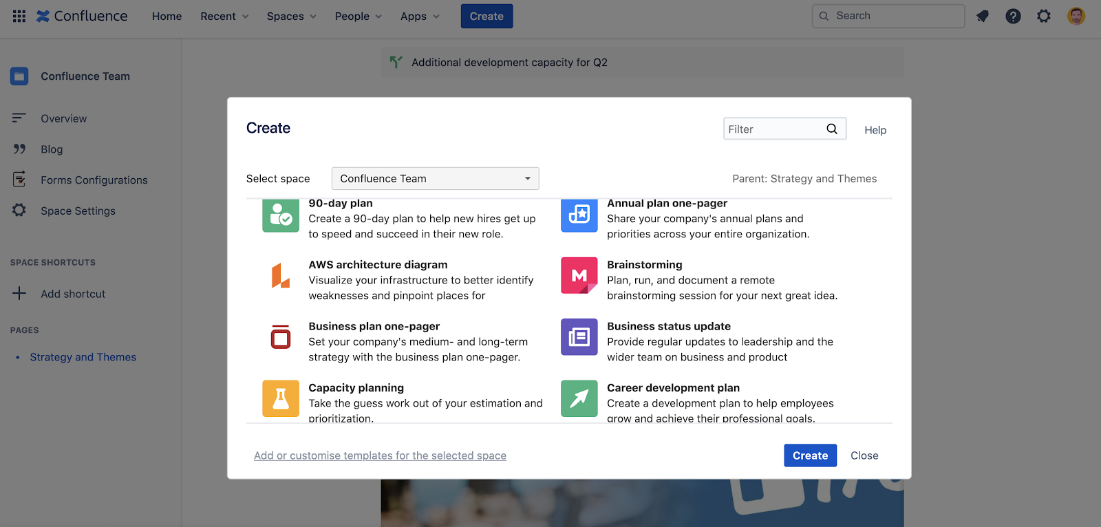Viewport: 1101px width, 527px height.
Task: Select Business status update title
Action: point(669,326)
